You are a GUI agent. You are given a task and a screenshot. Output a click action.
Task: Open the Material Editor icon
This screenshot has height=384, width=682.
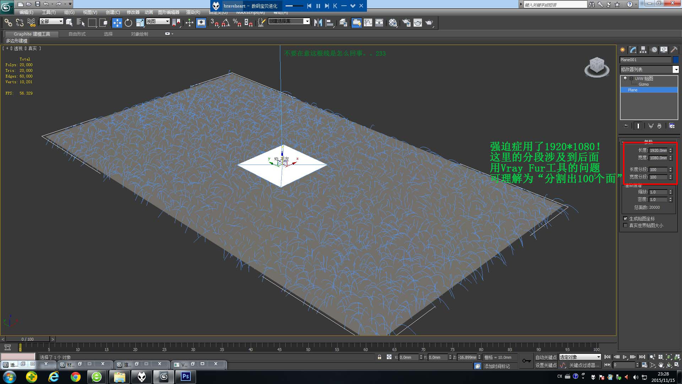click(393, 23)
